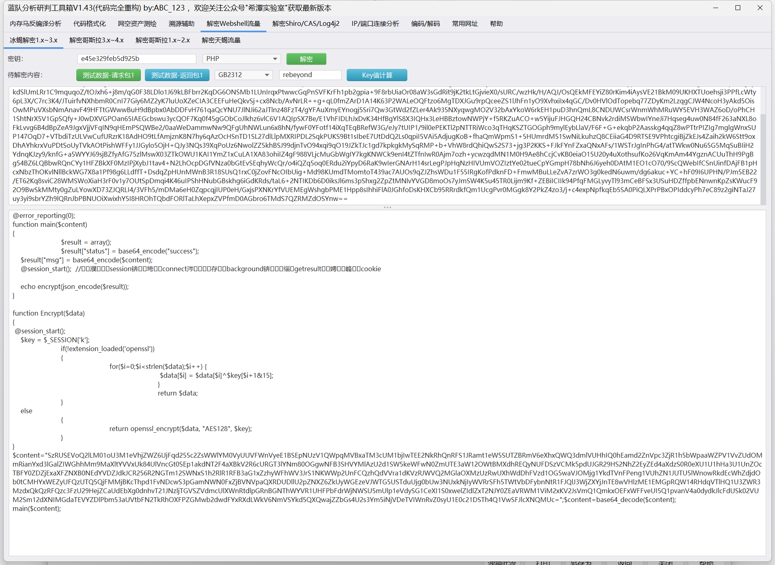Open 内存马反编译分析 main tab

[x=36, y=24]
